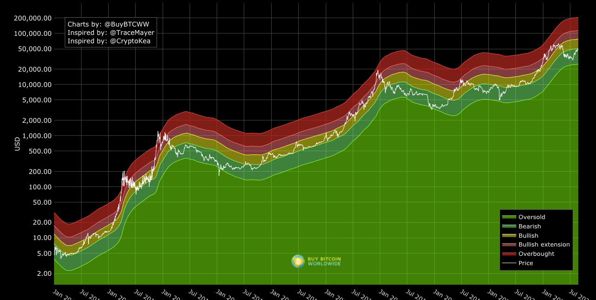Click the Buy Bitcoin Worldwide watermark text

tap(324, 261)
